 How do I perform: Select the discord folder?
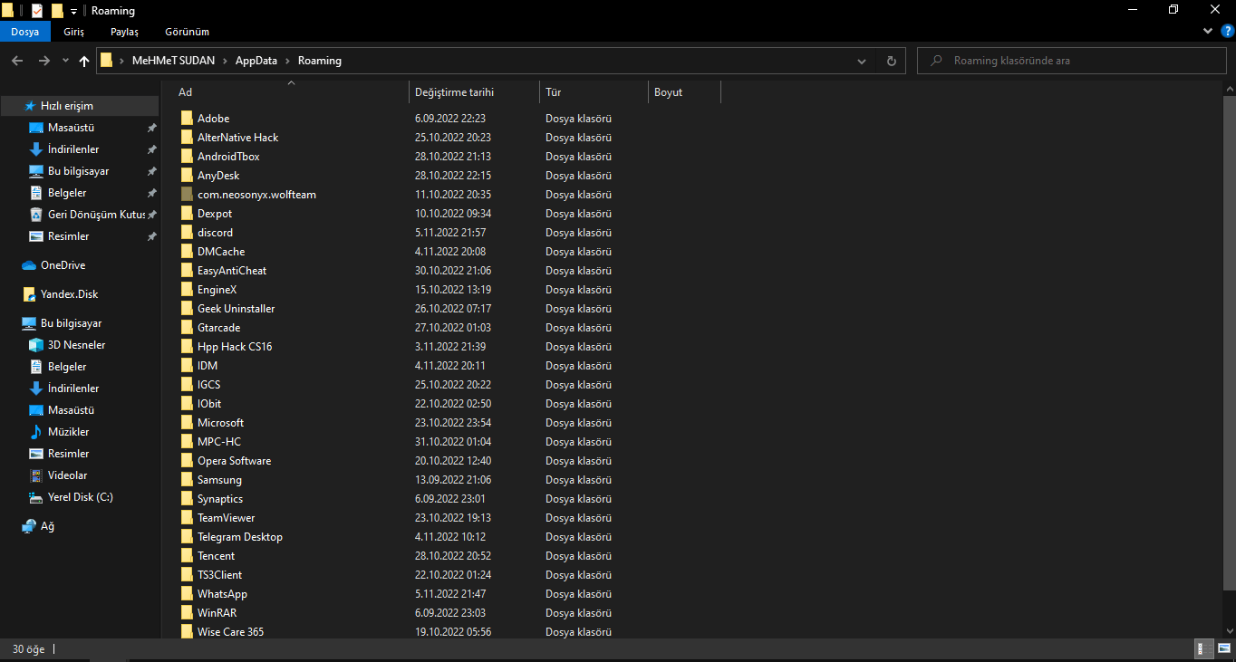tap(215, 233)
